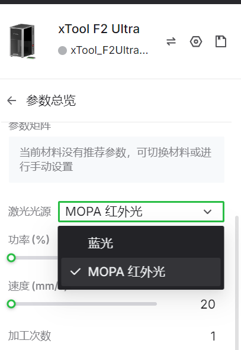Click the xTool F2 Ultra machine thumbnail
Screen dimensions: 241x350
pyautogui.click(x=23, y=41)
